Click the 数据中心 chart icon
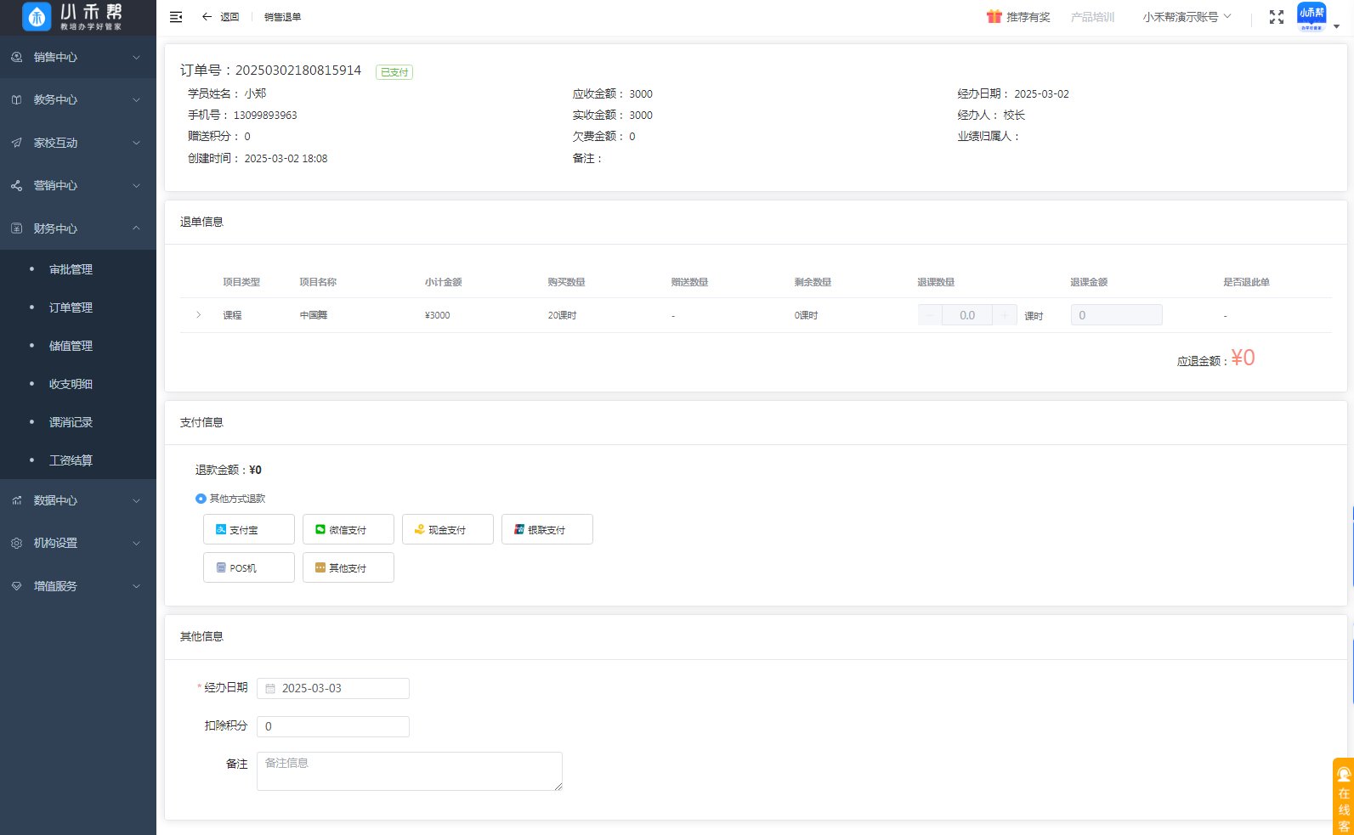This screenshot has height=835, width=1354. pos(17,500)
